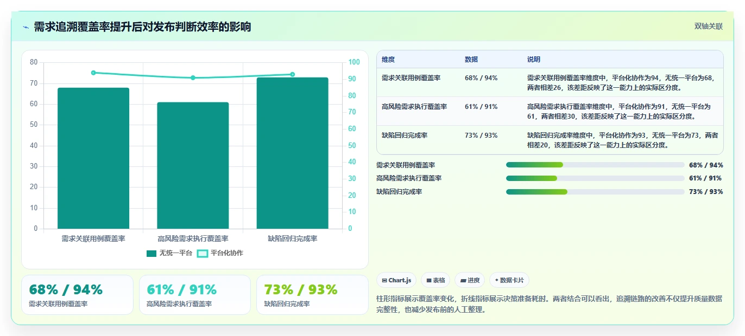Click the 73% / 93% value beside progress bar
Viewport: 745px width, 336px height.
[706, 192]
